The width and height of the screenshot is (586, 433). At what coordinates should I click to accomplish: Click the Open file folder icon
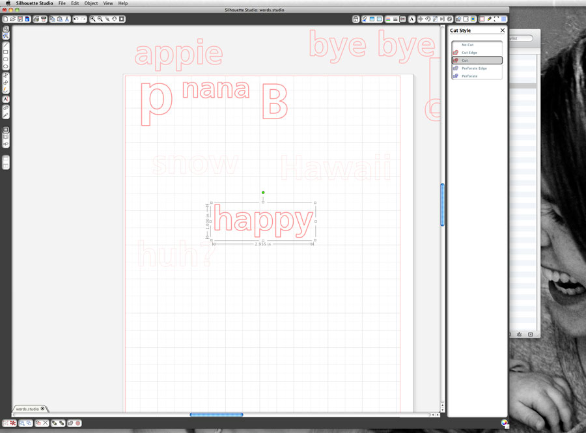click(x=13, y=19)
